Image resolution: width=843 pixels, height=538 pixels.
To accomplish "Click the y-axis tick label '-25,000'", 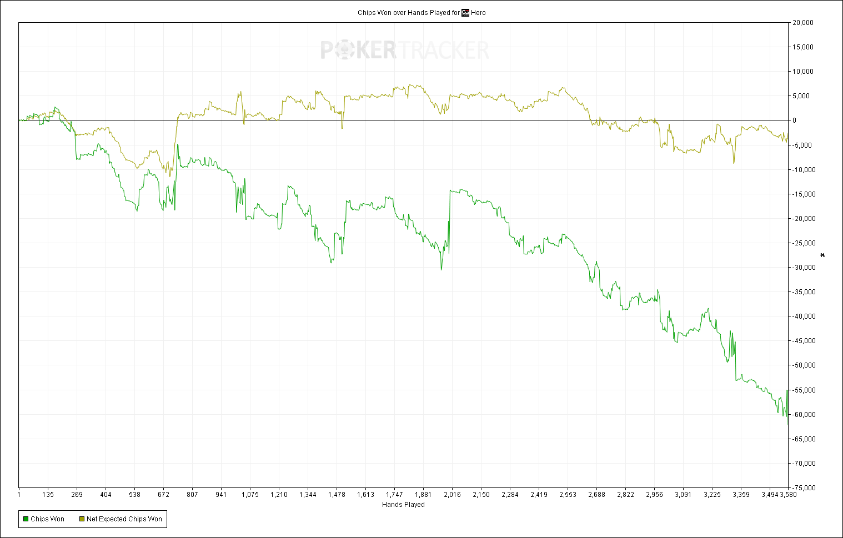I will pos(804,243).
